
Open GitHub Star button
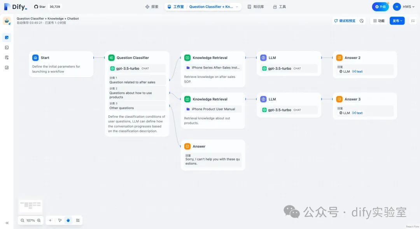(x=40, y=7)
